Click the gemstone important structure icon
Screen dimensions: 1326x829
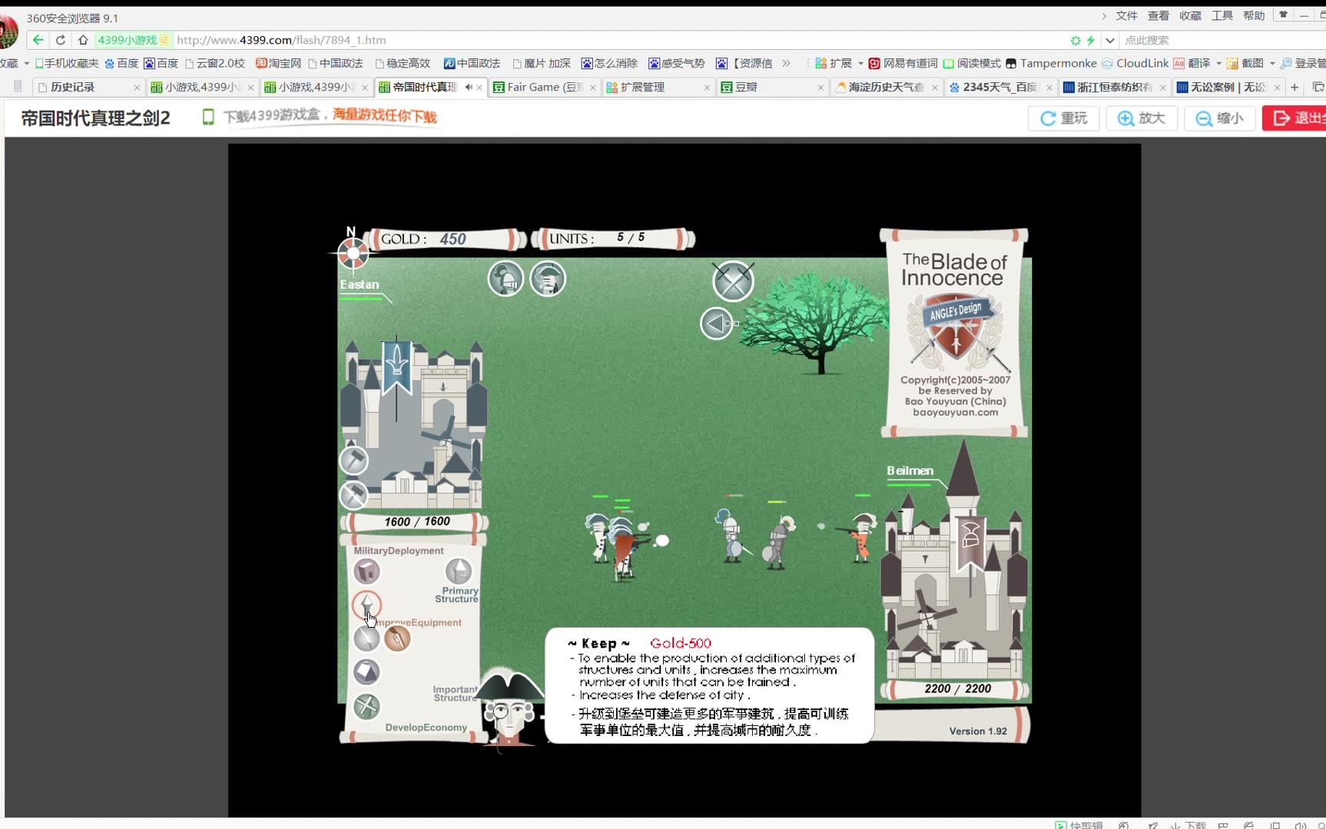[366, 671]
